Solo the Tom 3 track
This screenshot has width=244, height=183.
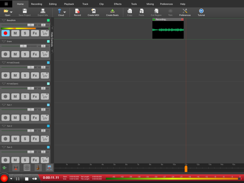pyautogui.click(x=25, y=160)
